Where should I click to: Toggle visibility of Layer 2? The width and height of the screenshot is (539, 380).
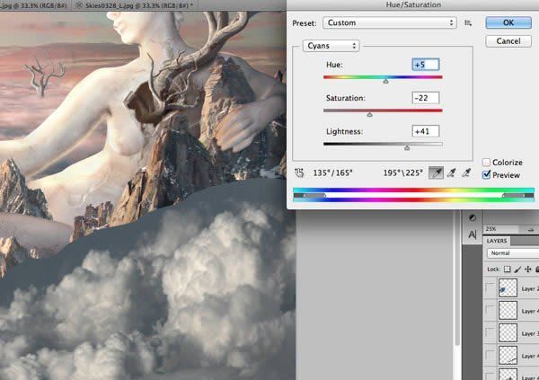490,288
